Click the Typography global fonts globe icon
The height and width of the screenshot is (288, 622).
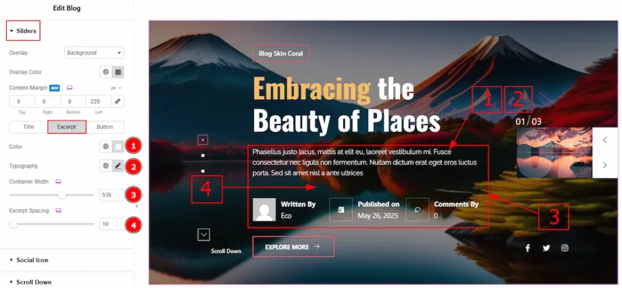click(106, 166)
